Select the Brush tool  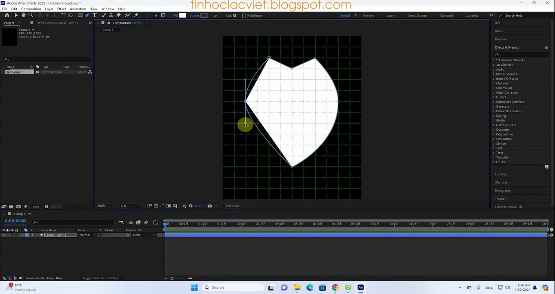tap(104, 15)
